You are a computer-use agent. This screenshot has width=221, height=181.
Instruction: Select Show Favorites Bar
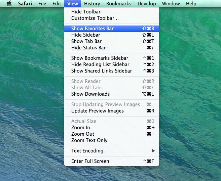[x=111, y=29]
